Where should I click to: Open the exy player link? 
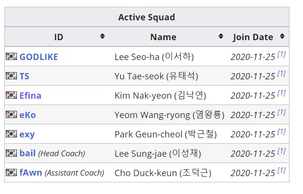tap(27, 134)
